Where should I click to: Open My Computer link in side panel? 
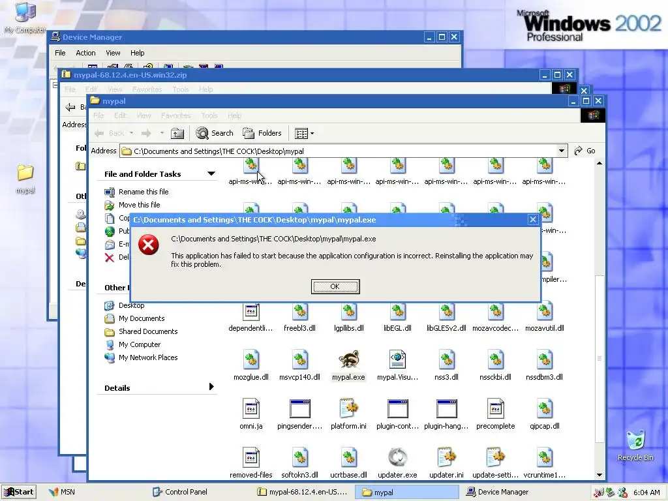click(x=140, y=344)
